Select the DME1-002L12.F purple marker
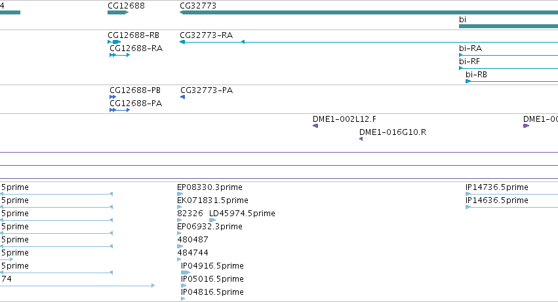Viewport: 558px width, 302px height. point(315,126)
